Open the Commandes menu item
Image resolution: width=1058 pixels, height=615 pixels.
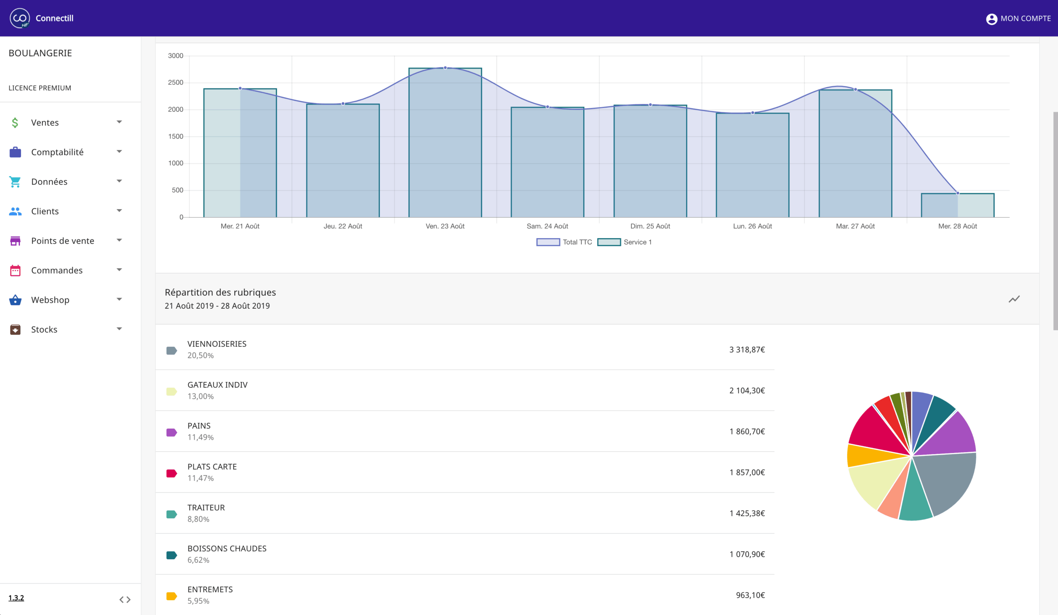coord(57,270)
